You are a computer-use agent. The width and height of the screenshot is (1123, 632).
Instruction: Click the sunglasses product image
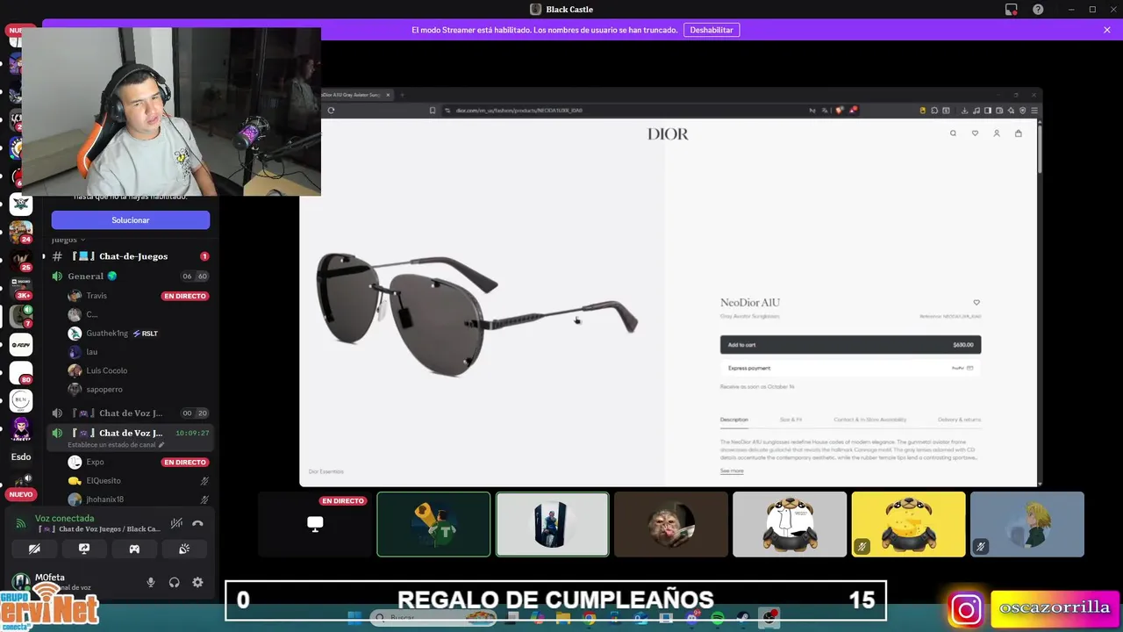coord(478,314)
